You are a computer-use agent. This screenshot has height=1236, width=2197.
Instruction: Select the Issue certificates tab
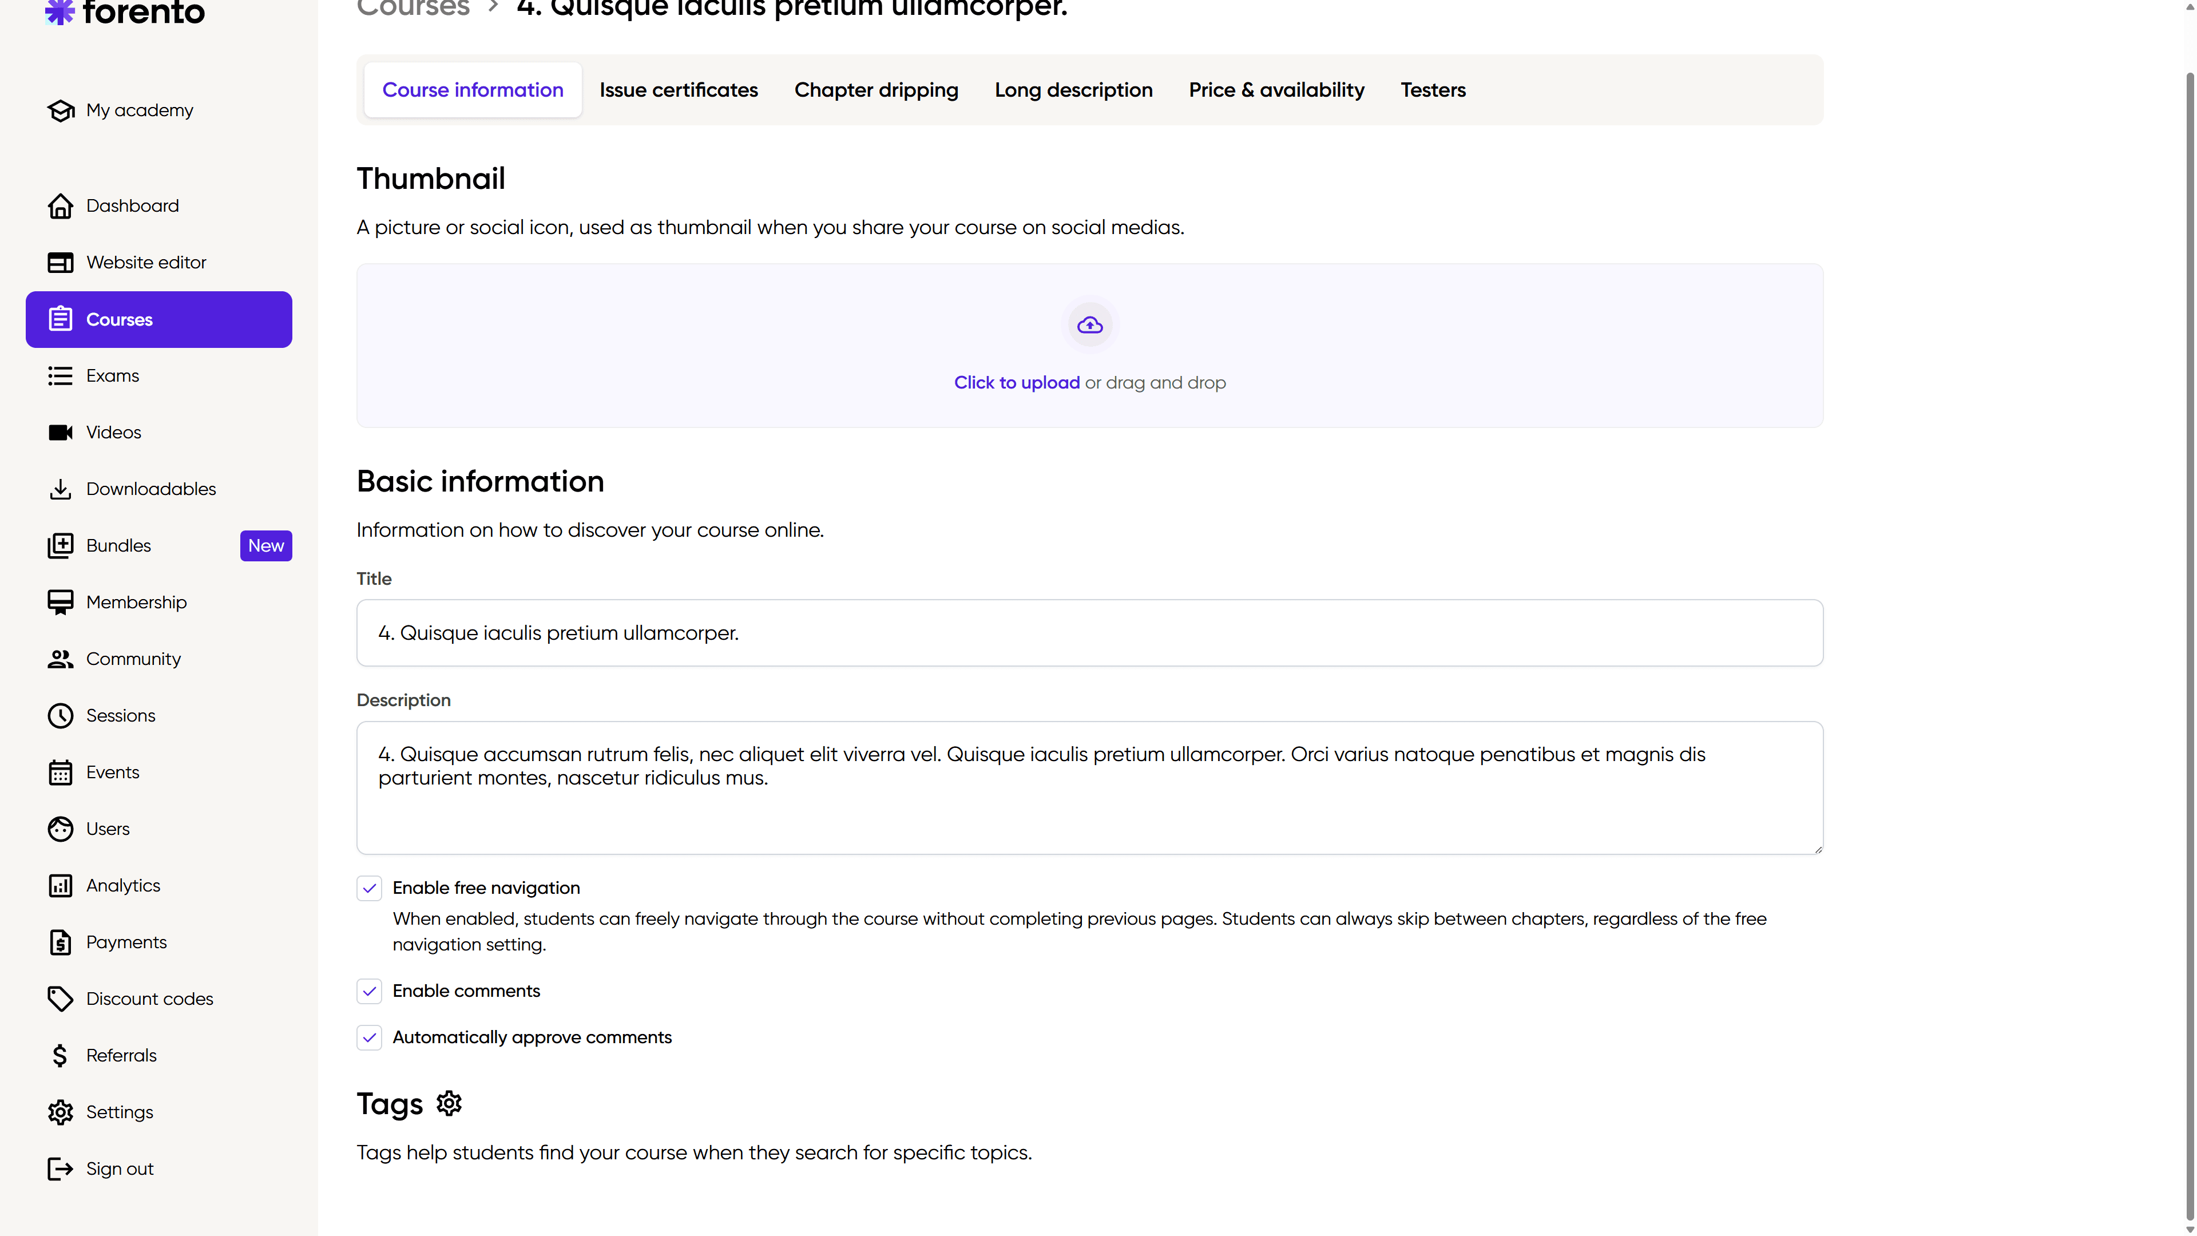pos(678,90)
